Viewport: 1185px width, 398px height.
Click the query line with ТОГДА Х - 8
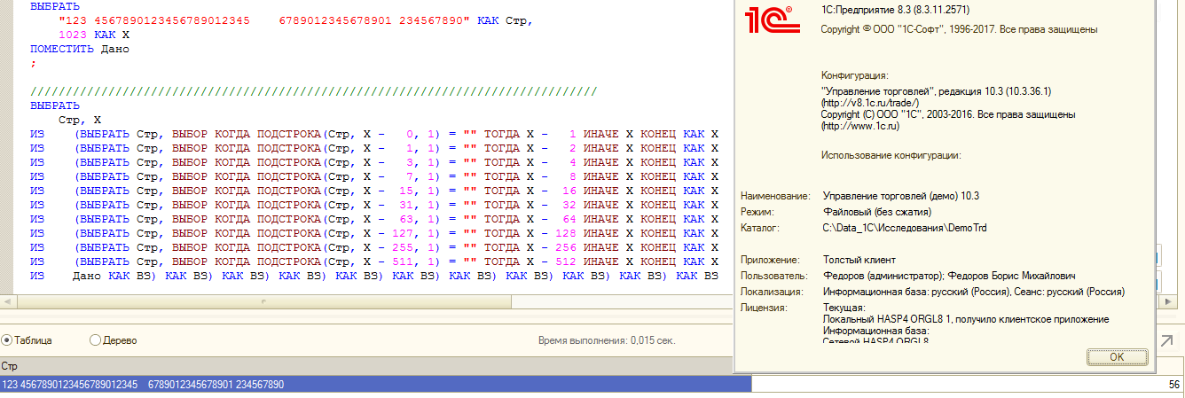(x=373, y=177)
